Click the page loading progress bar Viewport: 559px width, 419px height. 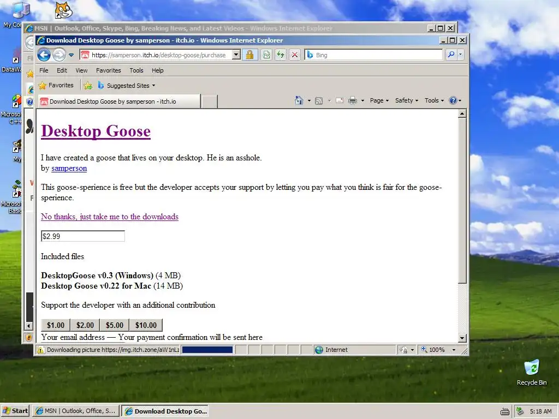tap(207, 350)
